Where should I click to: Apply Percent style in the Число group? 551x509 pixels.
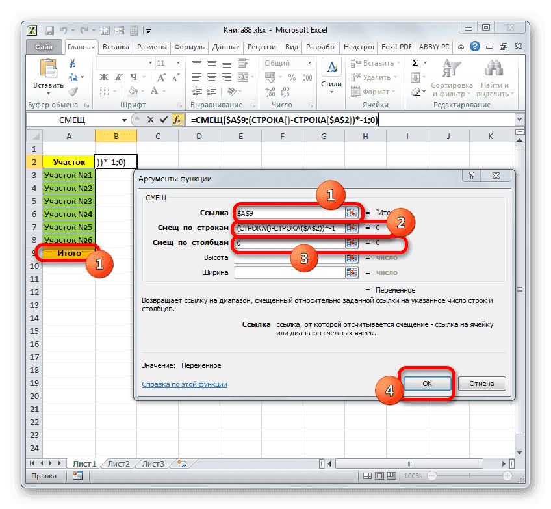click(x=290, y=77)
